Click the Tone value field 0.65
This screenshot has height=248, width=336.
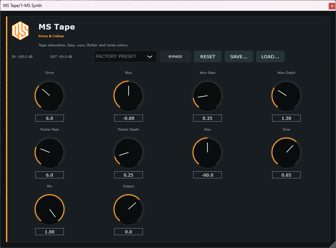click(286, 175)
